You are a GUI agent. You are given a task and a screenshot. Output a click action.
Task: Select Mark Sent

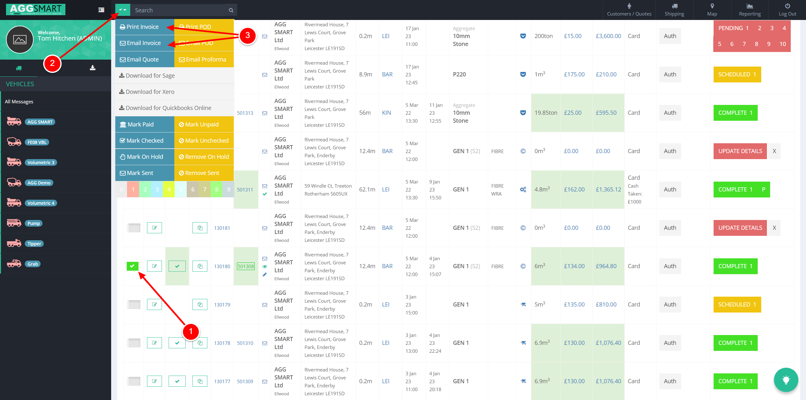coord(145,173)
